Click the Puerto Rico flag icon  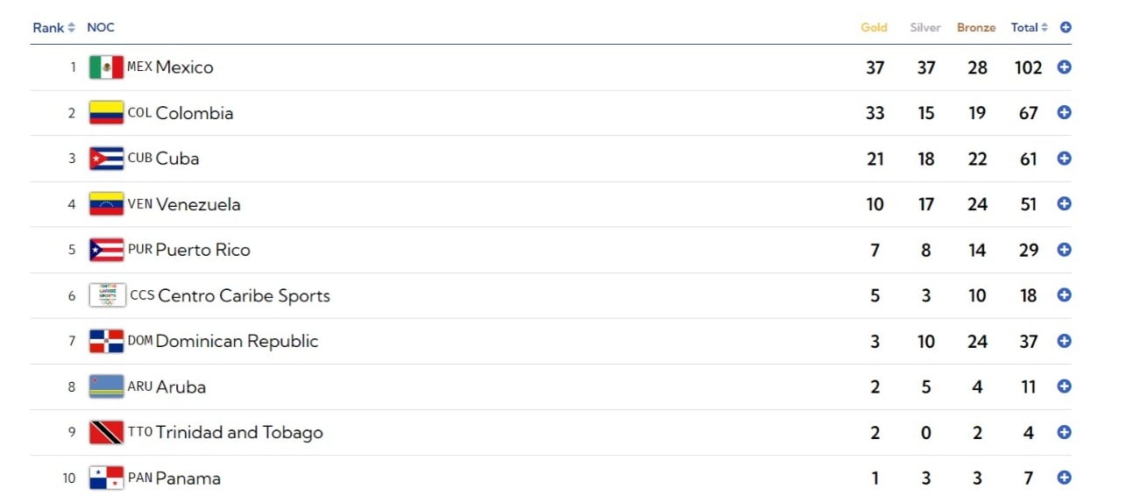coord(106,250)
